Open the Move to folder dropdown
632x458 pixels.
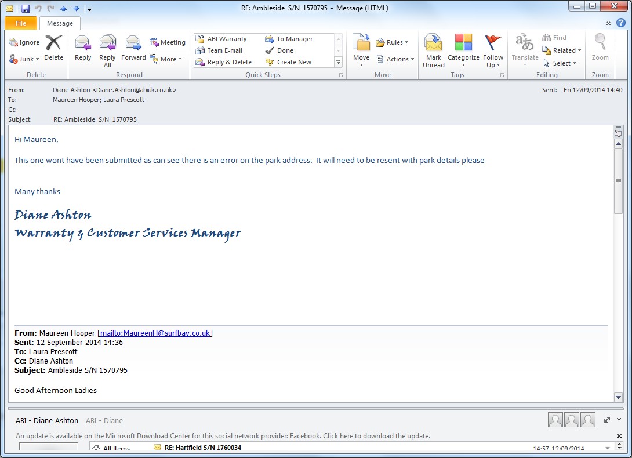(361, 50)
